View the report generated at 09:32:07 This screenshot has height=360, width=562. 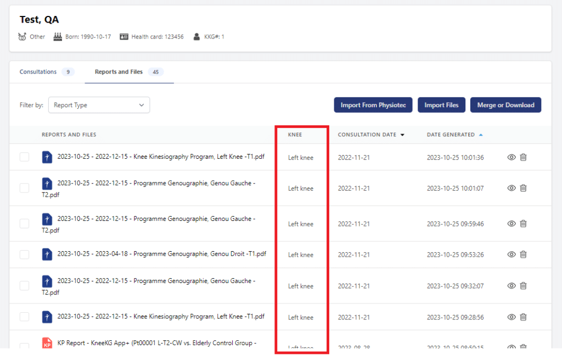point(512,286)
